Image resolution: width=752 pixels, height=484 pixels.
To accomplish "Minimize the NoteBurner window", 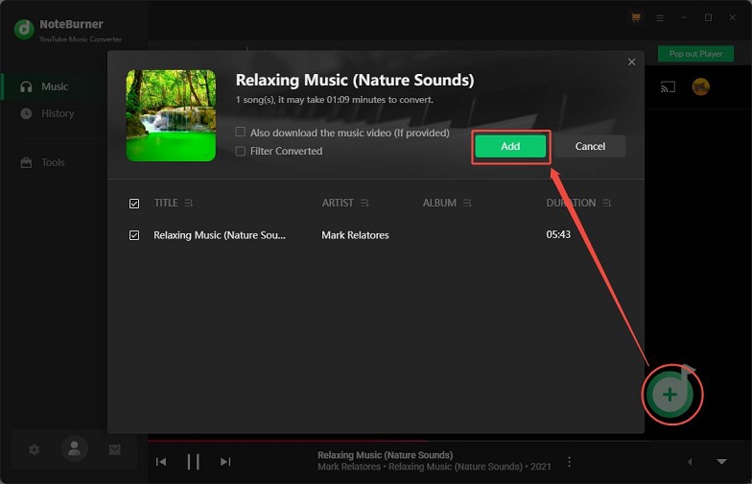I will (685, 17).
